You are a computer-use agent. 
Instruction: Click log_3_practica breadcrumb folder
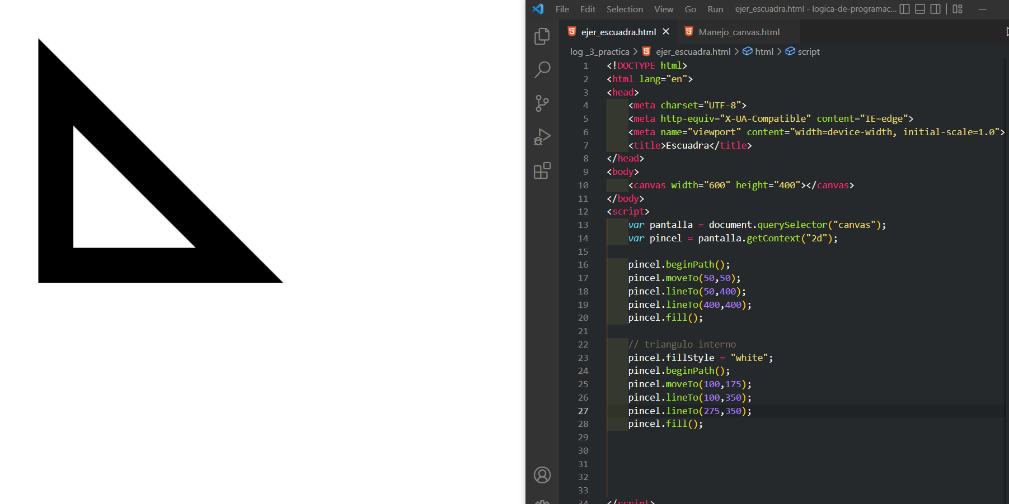(x=599, y=51)
